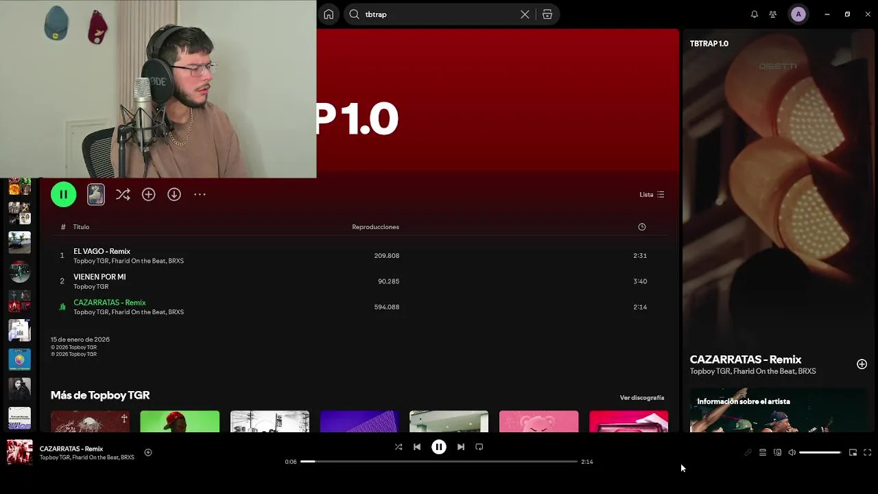Open notifications bell
This screenshot has height=494, width=878.
(x=755, y=14)
